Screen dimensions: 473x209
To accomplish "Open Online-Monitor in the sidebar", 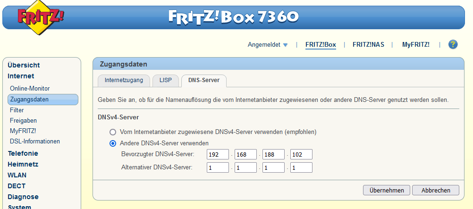I will coord(30,89).
